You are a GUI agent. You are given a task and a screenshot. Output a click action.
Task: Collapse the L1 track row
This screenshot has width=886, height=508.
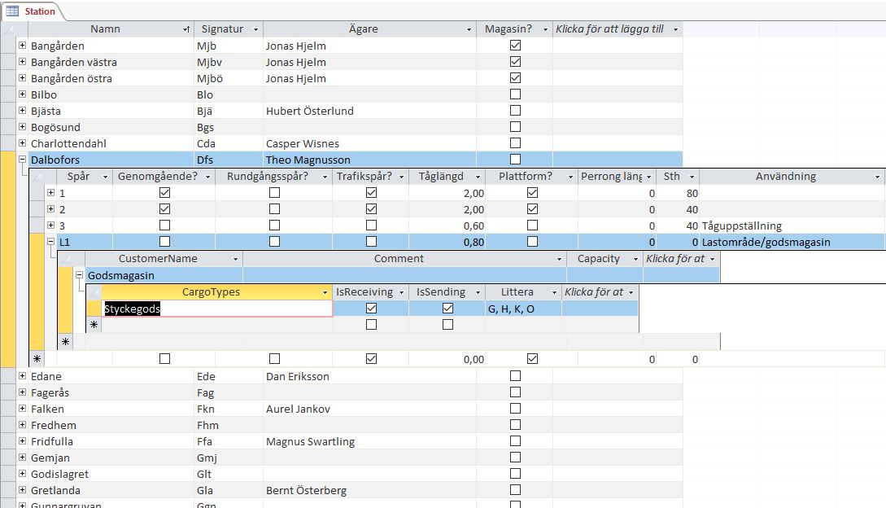coord(51,242)
